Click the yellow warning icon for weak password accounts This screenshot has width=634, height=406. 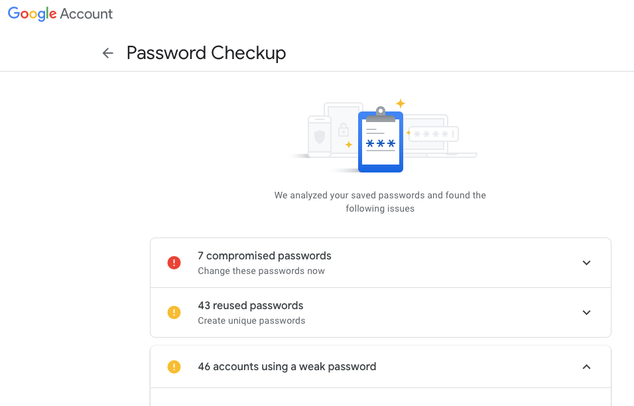click(x=174, y=367)
